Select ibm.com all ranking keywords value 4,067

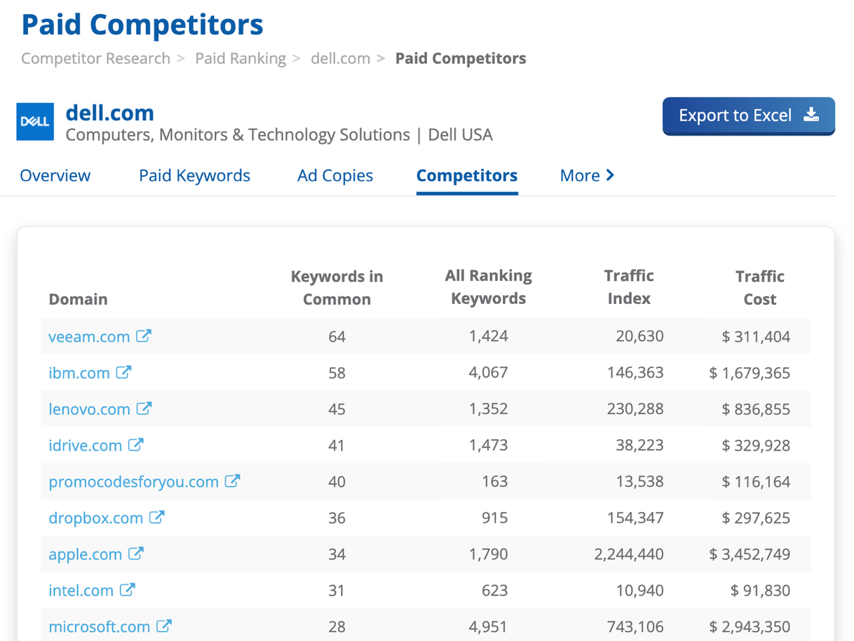pyautogui.click(x=488, y=373)
